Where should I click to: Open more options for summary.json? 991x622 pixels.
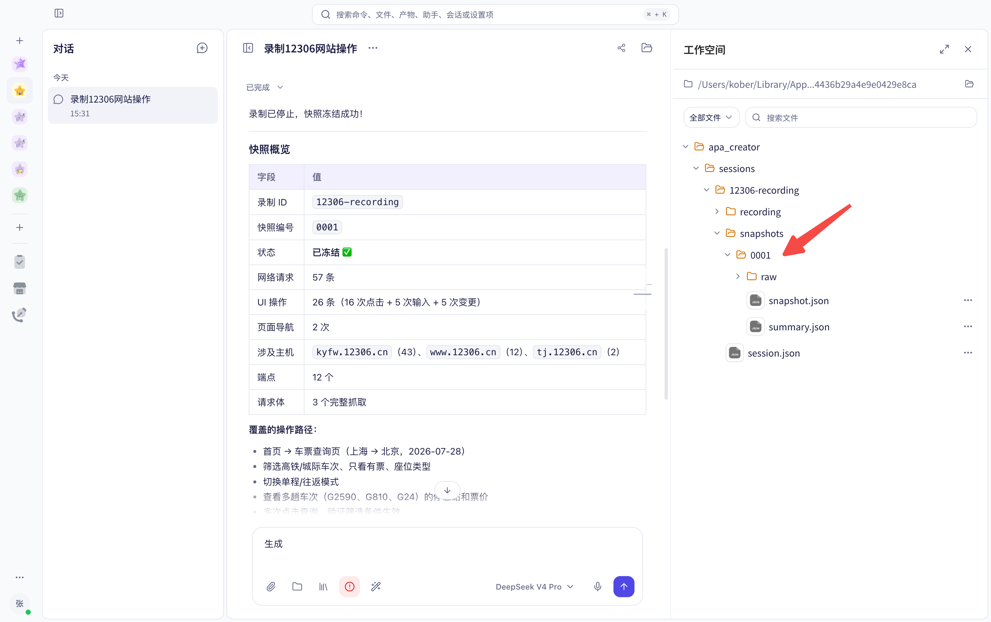(x=967, y=327)
